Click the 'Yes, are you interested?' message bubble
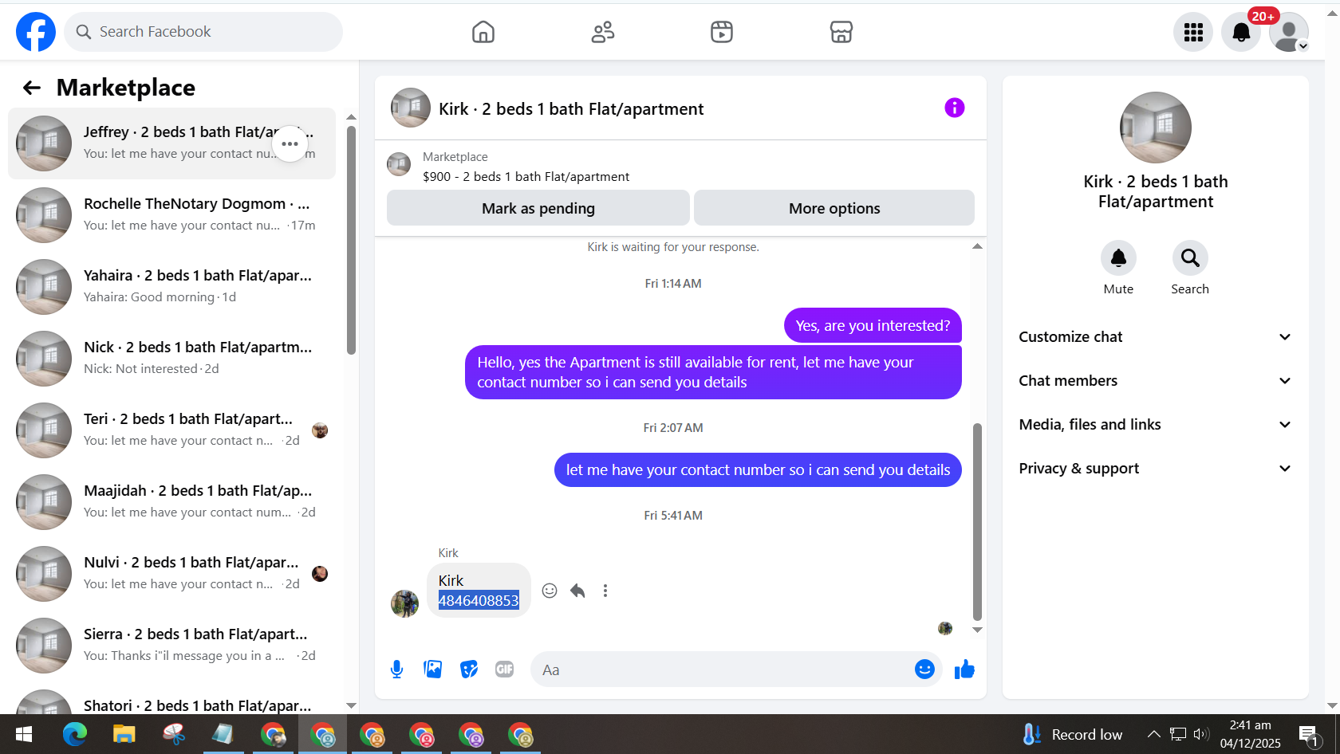1340x754 pixels. [873, 325]
